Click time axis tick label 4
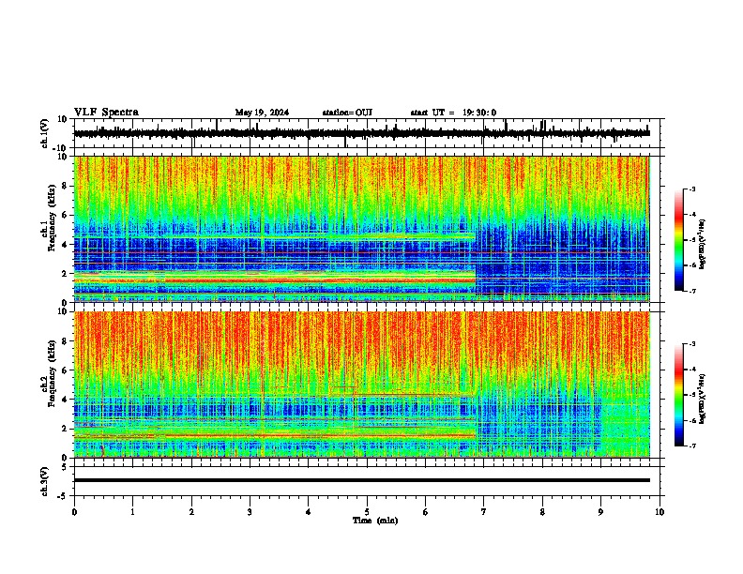 tap(309, 512)
